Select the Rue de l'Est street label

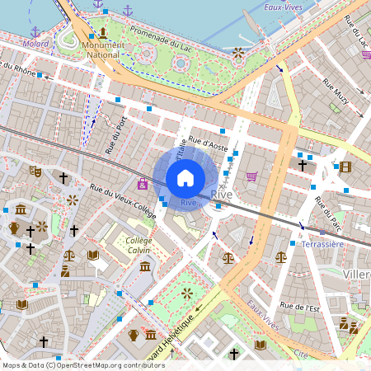point(300,307)
